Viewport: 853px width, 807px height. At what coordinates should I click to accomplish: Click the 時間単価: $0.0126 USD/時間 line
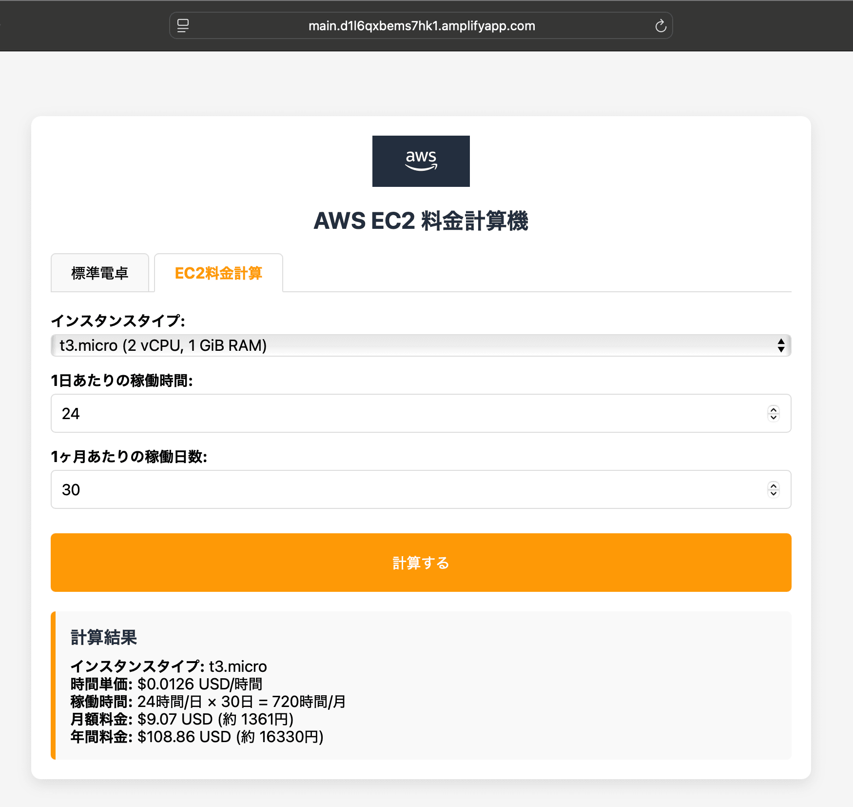pos(167,684)
